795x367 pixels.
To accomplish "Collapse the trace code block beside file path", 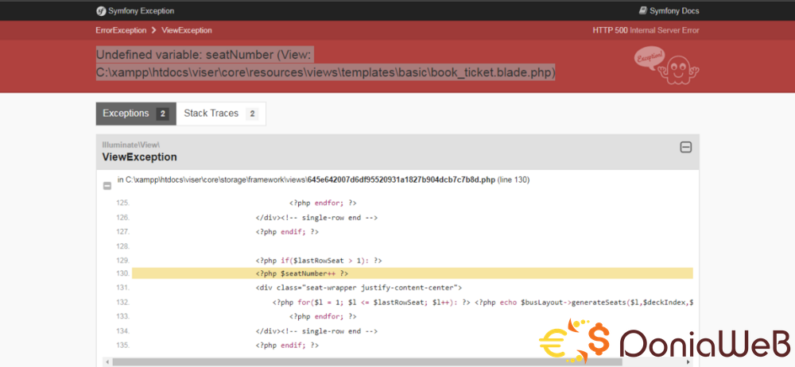I will pyautogui.click(x=107, y=185).
